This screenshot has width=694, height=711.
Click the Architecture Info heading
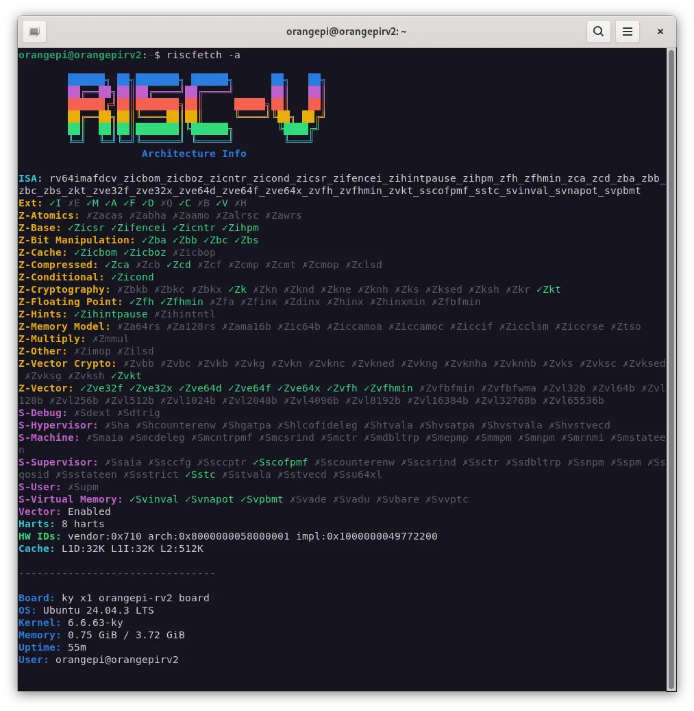pos(194,154)
